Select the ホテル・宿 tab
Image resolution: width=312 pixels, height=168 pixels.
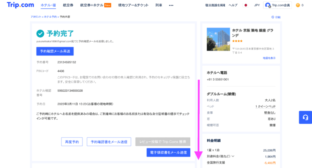pyautogui.click(x=48, y=5)
